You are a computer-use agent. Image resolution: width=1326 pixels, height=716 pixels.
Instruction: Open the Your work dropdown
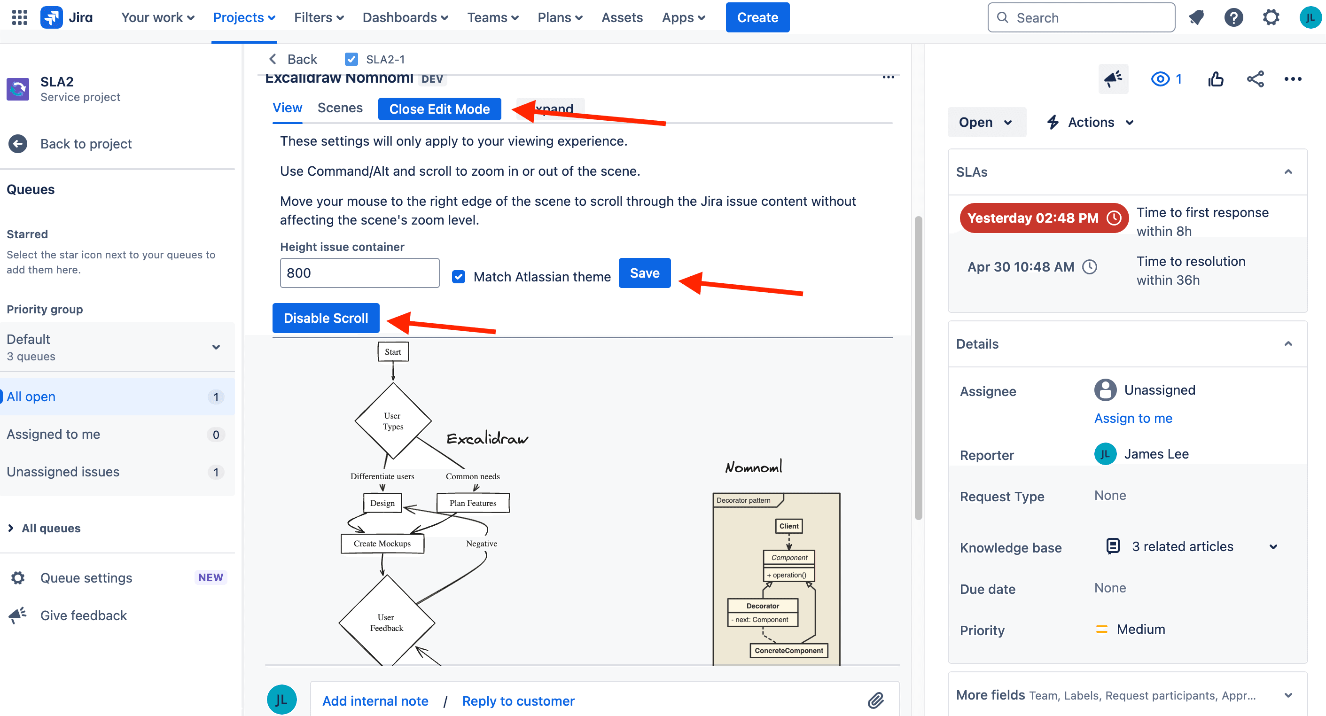157,17
